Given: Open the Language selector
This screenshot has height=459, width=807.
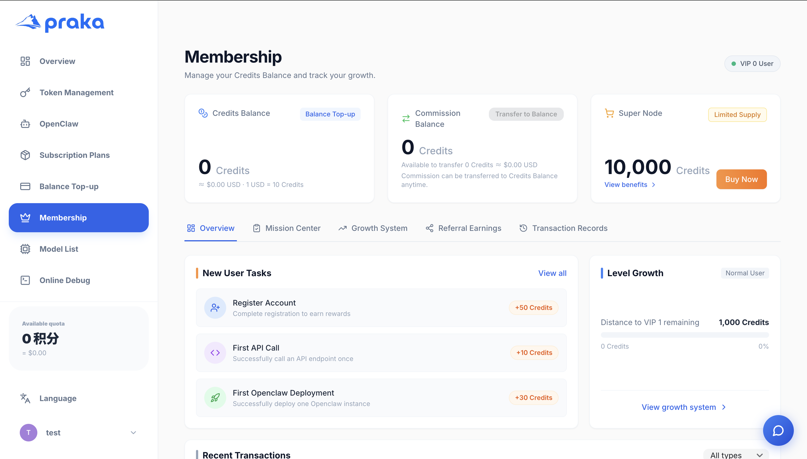Looking at the screenshot, I should click(58, 398).
